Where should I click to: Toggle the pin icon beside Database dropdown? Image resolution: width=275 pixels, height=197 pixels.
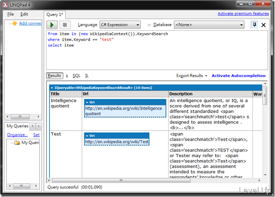255,25
